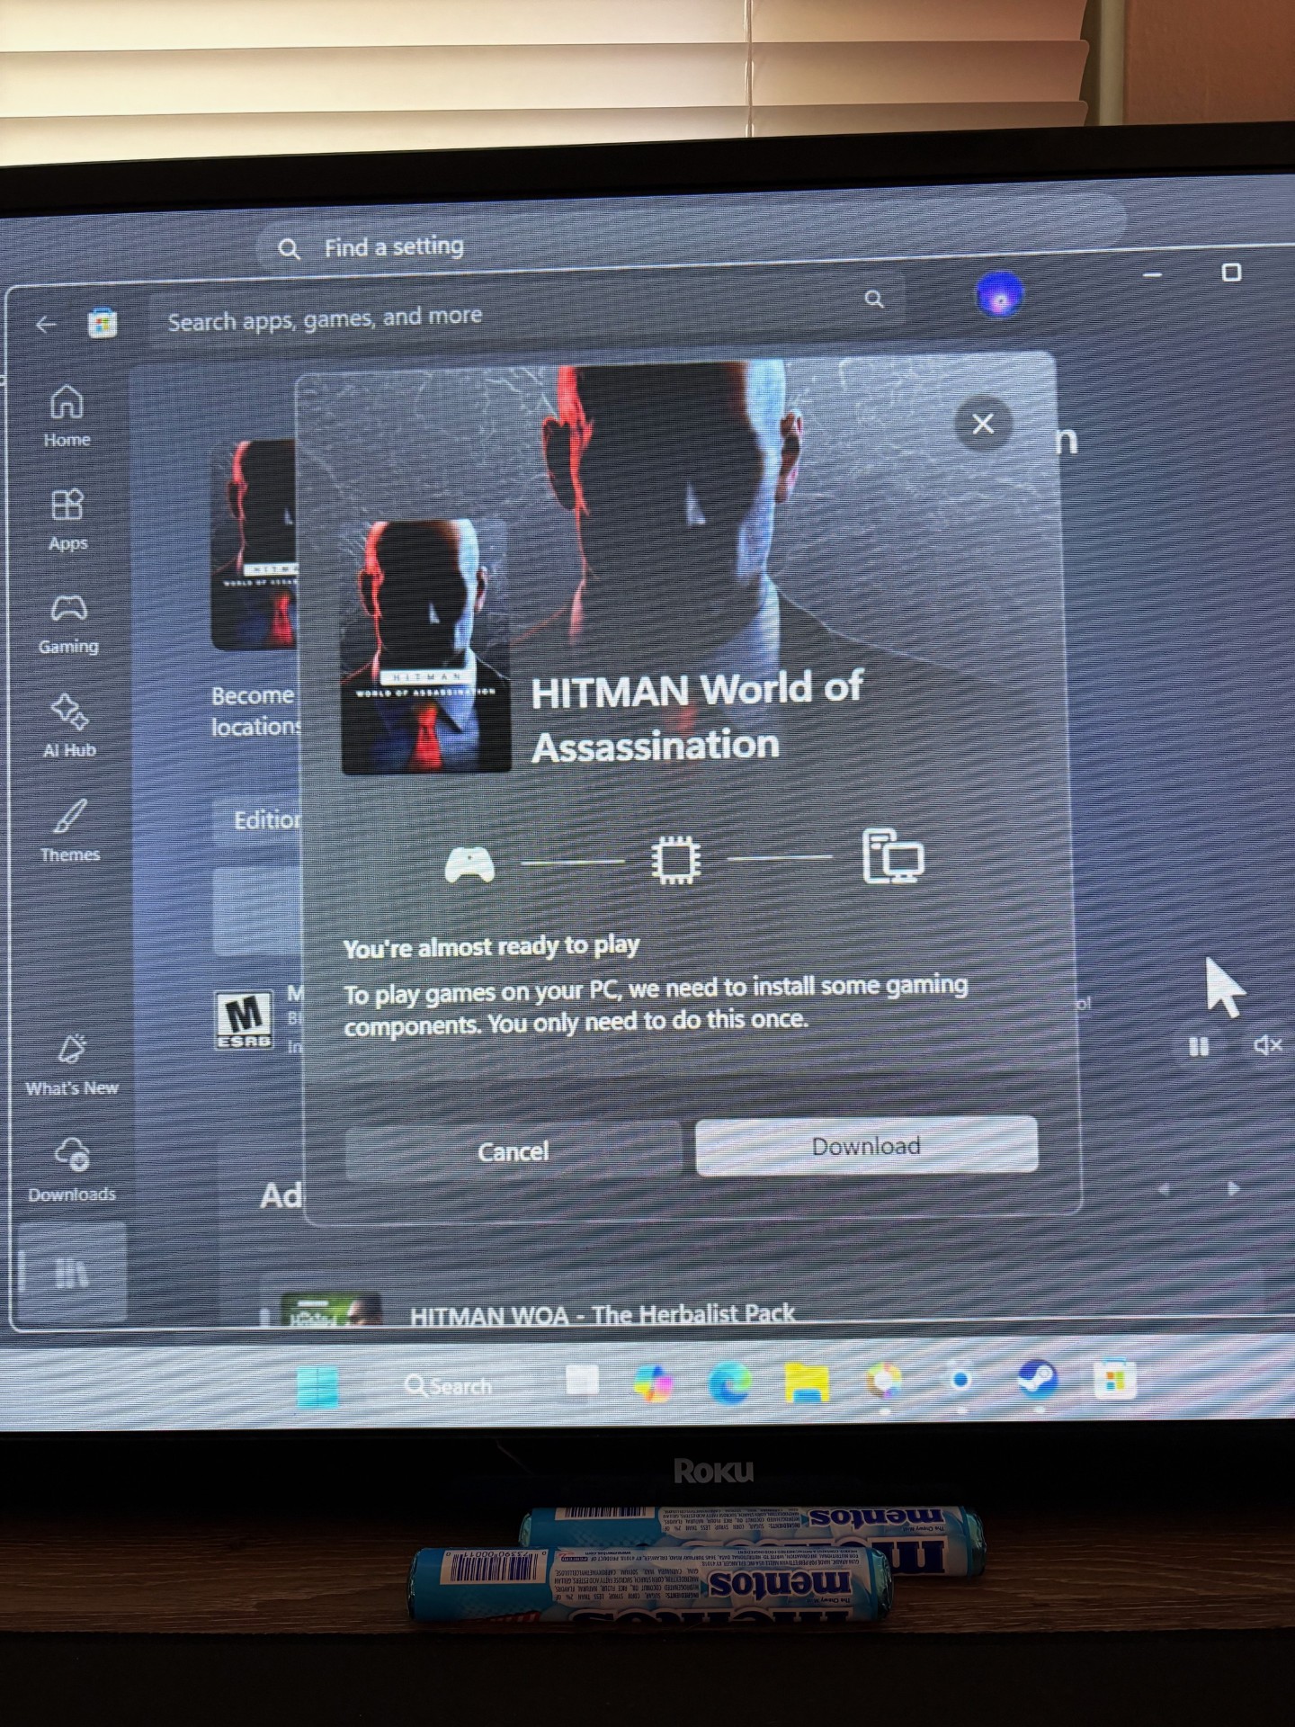Open the Windows Start menu
Screen dimensions: 1295x1727
point(317,1386)
